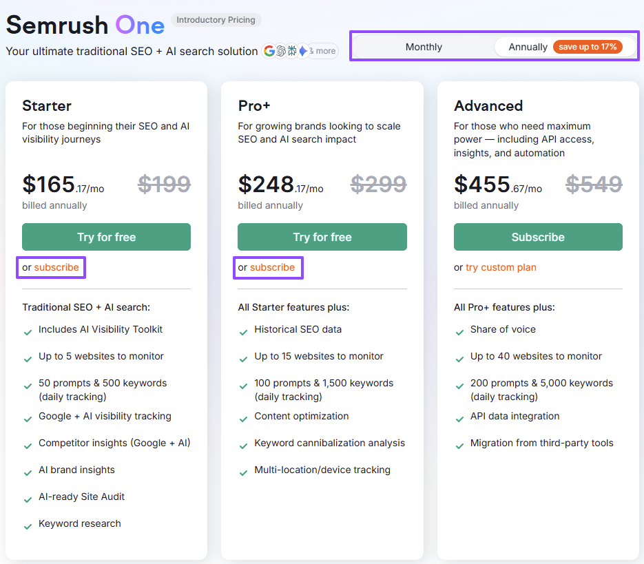Screen dimensions: 644x564
Task: Click the checkmark beside 'Content optimization'
Action: [243, 419]
